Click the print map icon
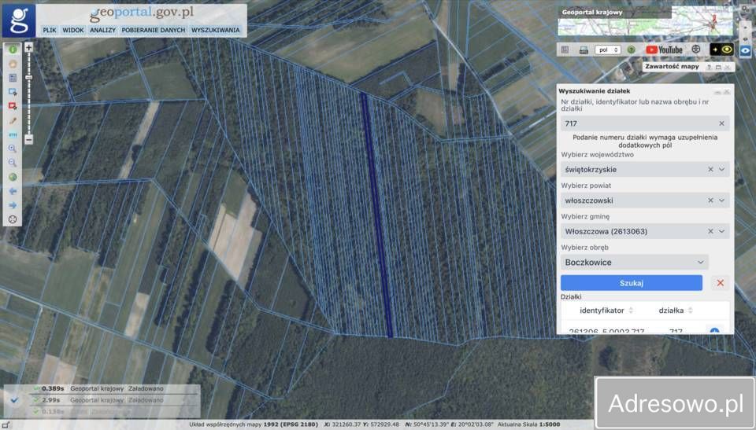The height and width of the screenshot is (430, 756). coord(584,50)
